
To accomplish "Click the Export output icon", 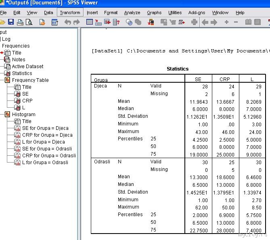I will point(42,22).
